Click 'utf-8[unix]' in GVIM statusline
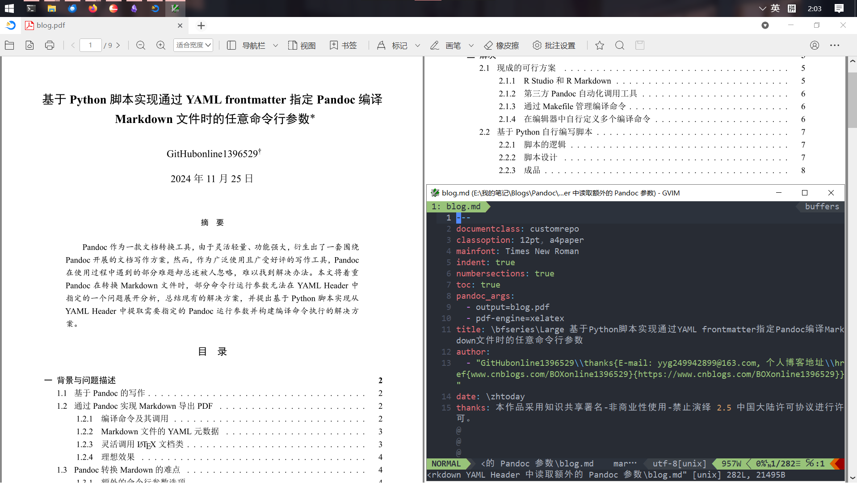The height and width of the screenshot is (483, 857). [680, 464]
